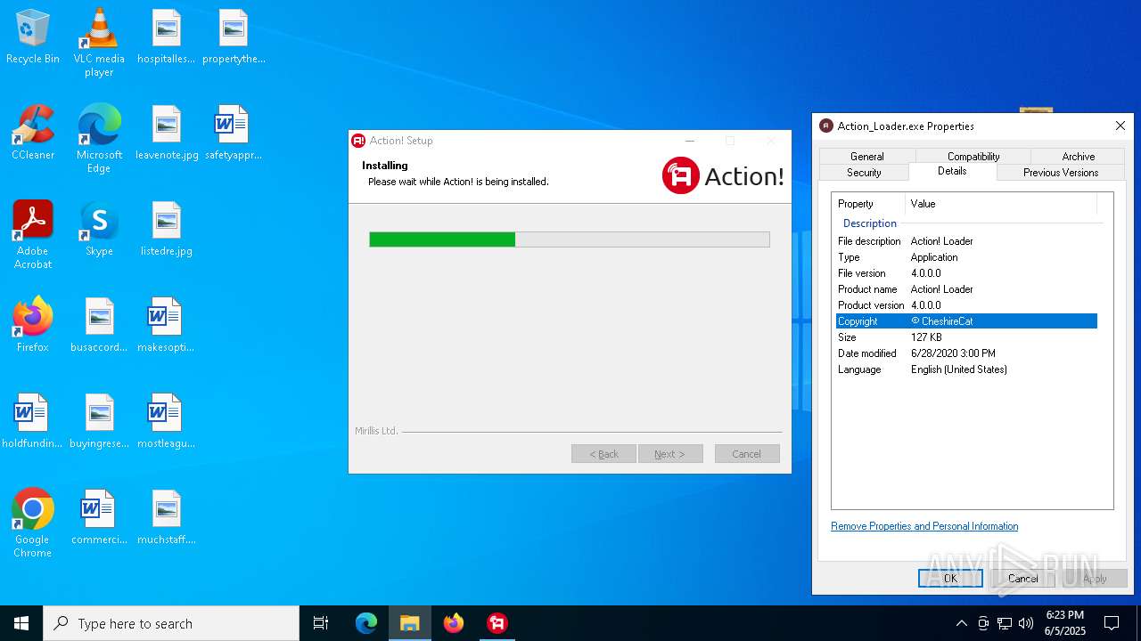Click the Property column header

coord(869,204)
